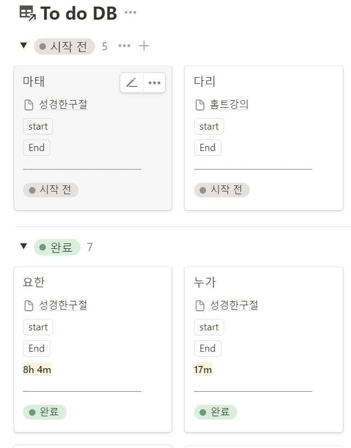The width and height of the screenshot is (351, 448).
Task: Click the start button on 요한 card
Action: (38, 327)
